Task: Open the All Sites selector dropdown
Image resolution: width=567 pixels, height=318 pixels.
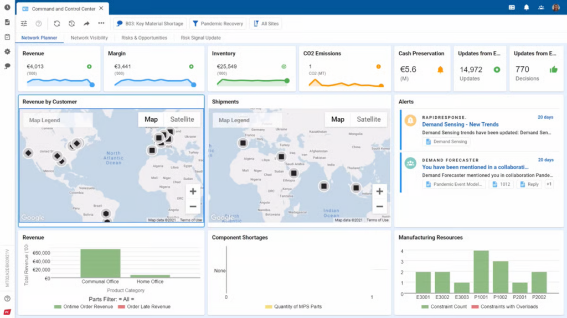Action: coord(266,24)
